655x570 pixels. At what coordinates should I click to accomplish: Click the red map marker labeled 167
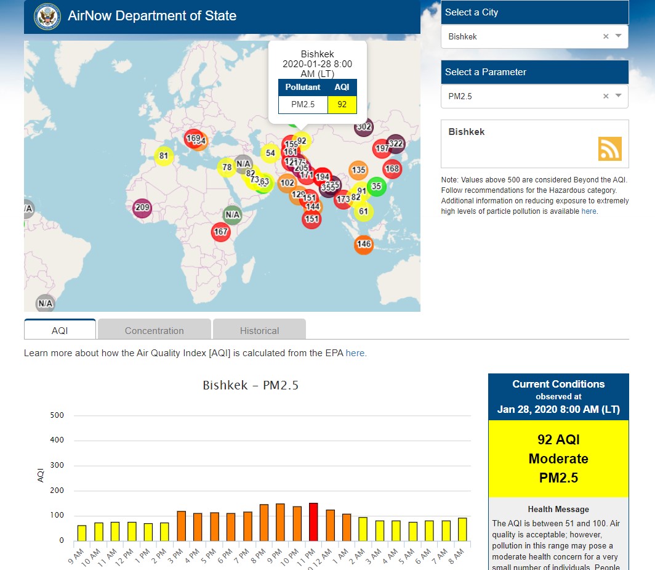pyautogui.click(x=220, y=232)
